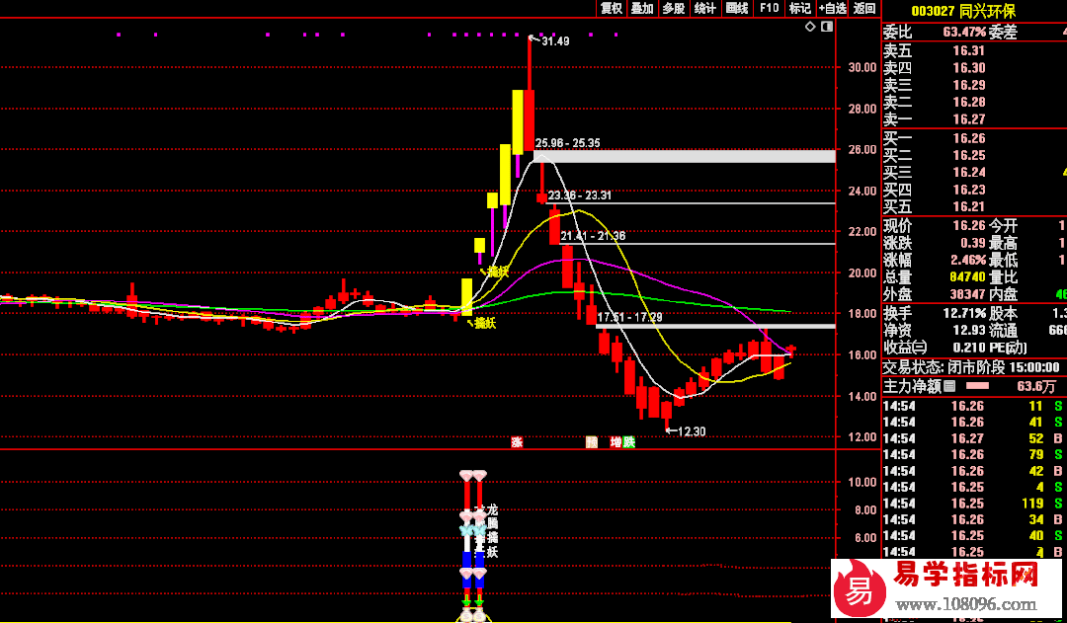Click the 收益(三) earnings label
1067x623 pixels.
(x=905, y=347)
